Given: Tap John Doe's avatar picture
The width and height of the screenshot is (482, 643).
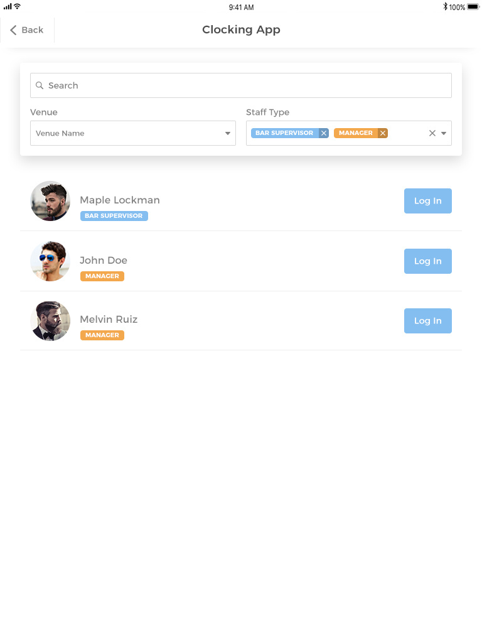Looking at the screenshot, I should point(50,261).
